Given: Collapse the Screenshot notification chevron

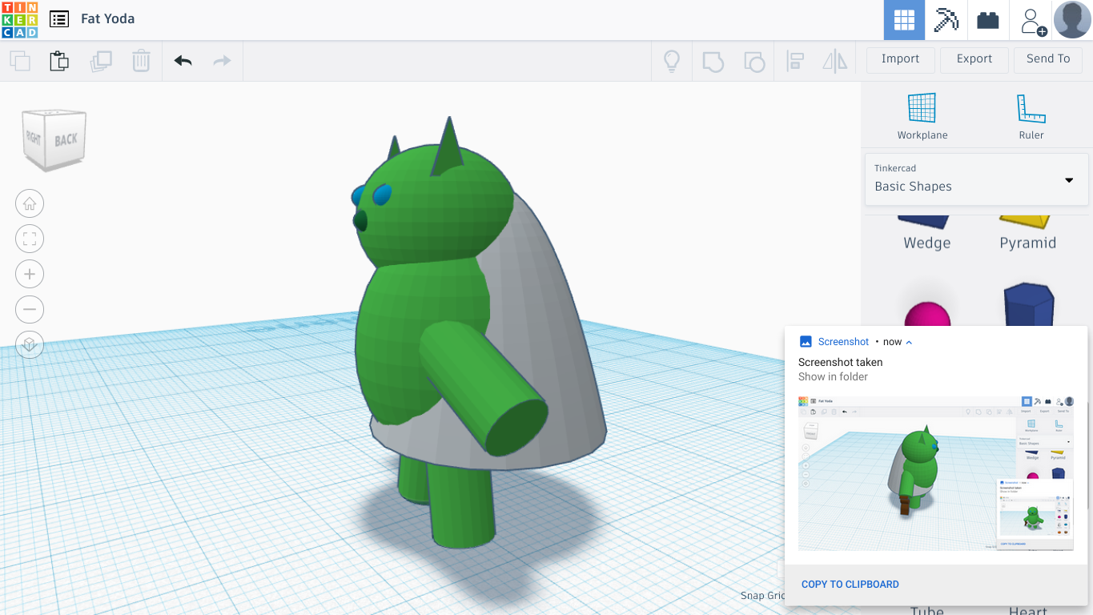Looking at the screenshot, I should click(909, 342).
